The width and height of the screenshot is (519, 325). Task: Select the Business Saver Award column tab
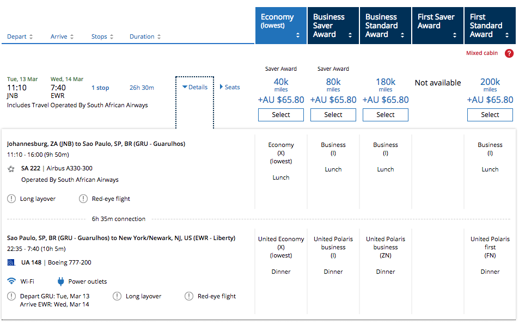pyautogui.click(x=333, y=26)
